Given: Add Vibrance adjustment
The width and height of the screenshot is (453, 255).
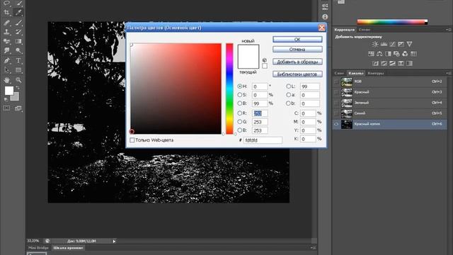Looking at the screenshot, I should [x=409, y=44].
